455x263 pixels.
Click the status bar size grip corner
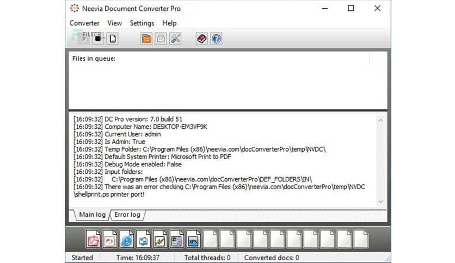tap(388, 259)
